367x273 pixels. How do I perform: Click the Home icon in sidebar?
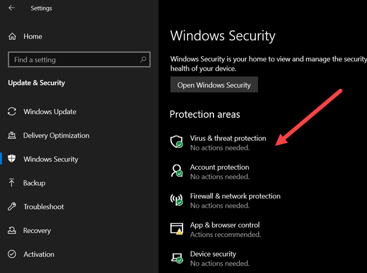[x=12, y=37]
